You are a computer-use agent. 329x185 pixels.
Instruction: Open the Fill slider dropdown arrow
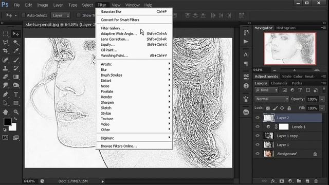[x=322, y=108]
